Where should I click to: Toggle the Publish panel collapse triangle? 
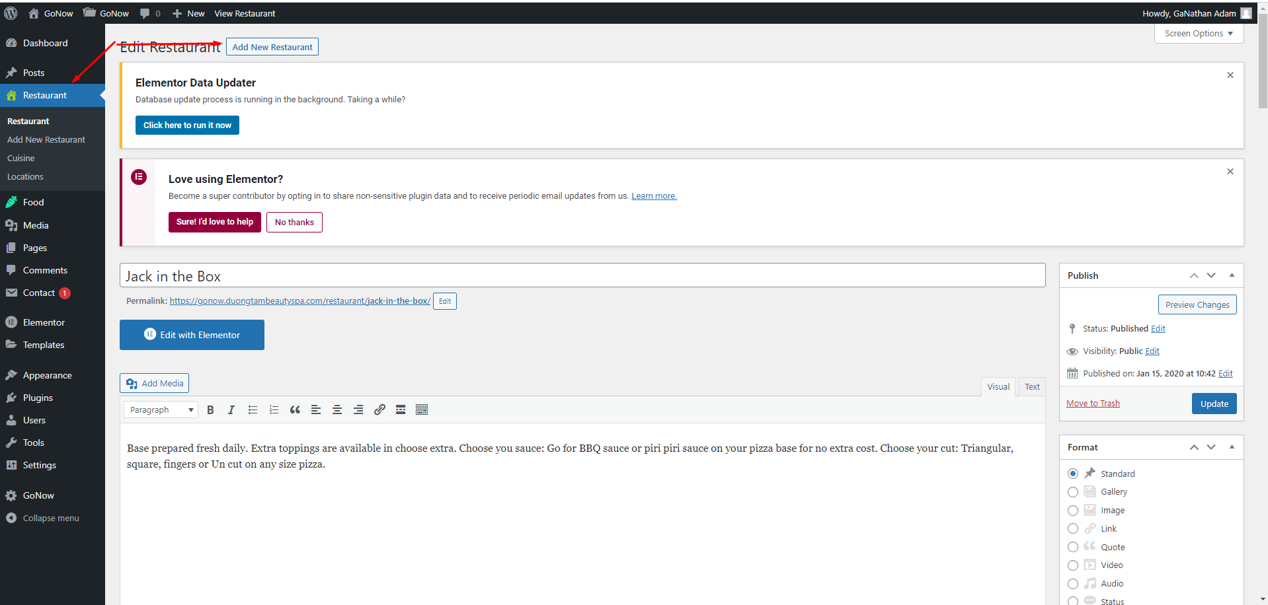click(x=1232, y=275)
